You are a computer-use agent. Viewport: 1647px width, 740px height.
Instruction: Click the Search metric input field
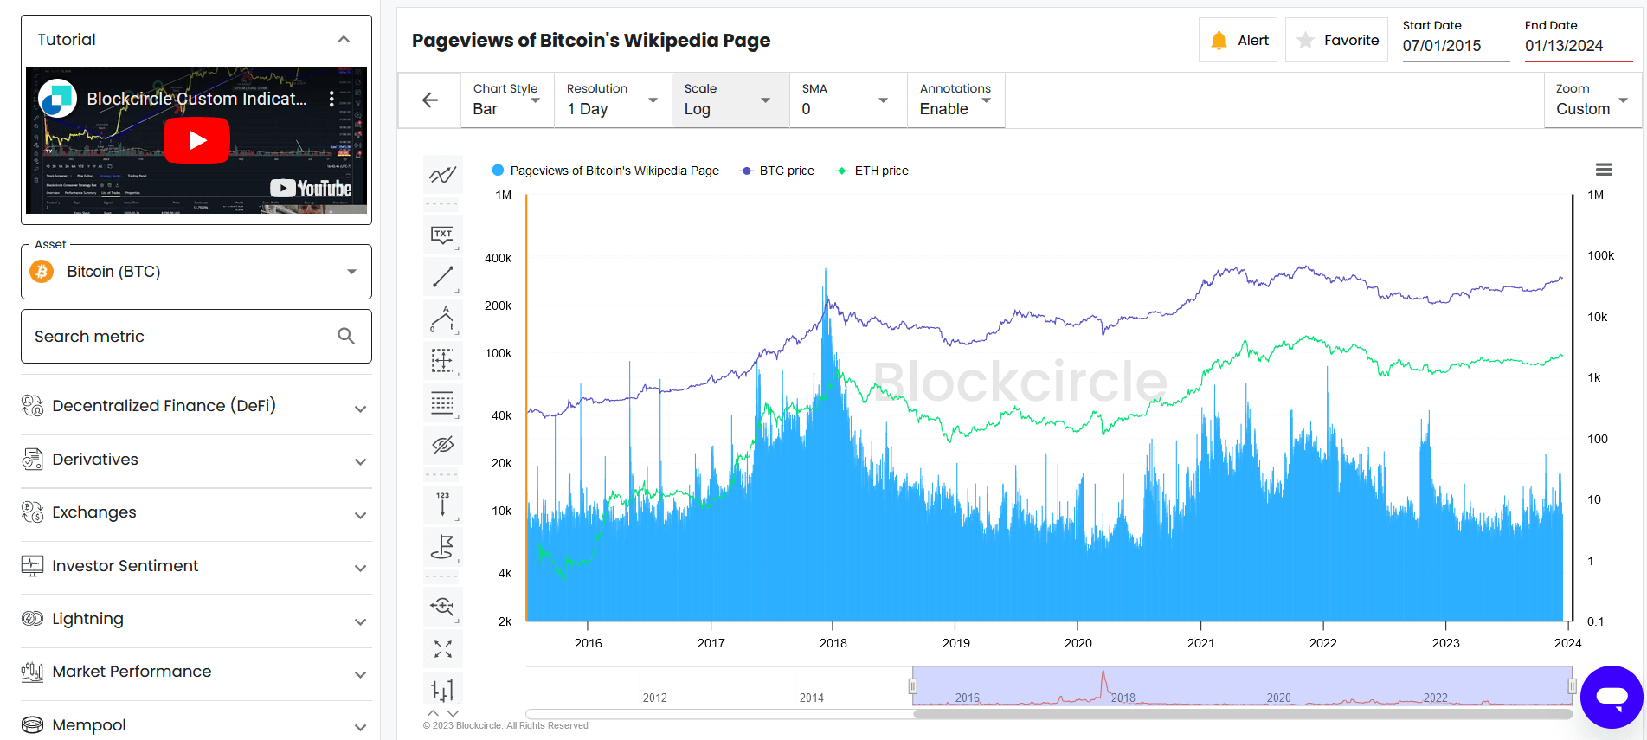coord(182,337)
